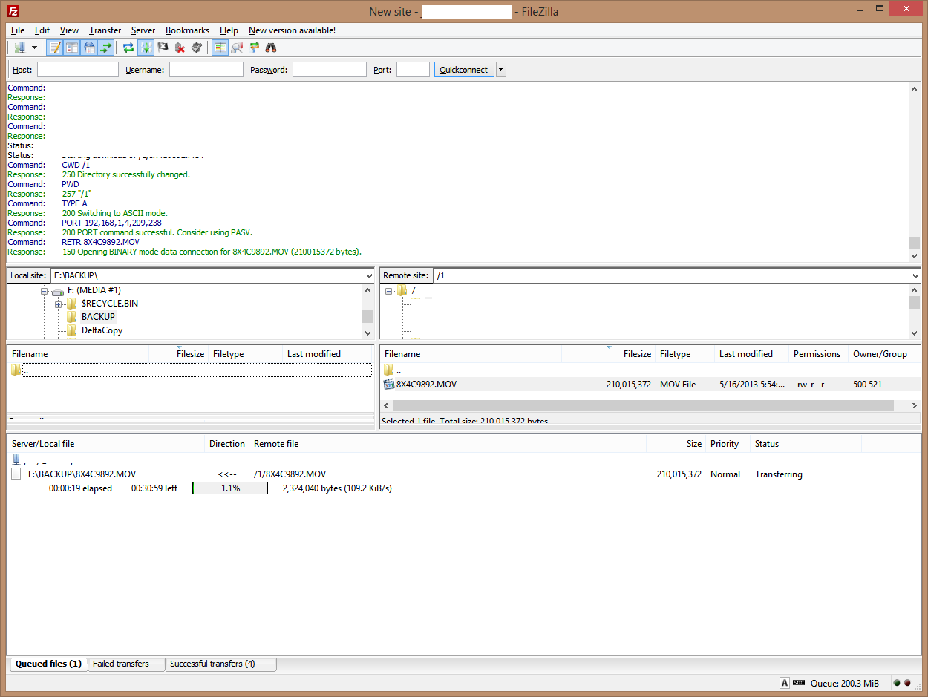This screenshot has height=697, width=928.
Task: Toggle directory comparison icon
Action: (237, 48)
